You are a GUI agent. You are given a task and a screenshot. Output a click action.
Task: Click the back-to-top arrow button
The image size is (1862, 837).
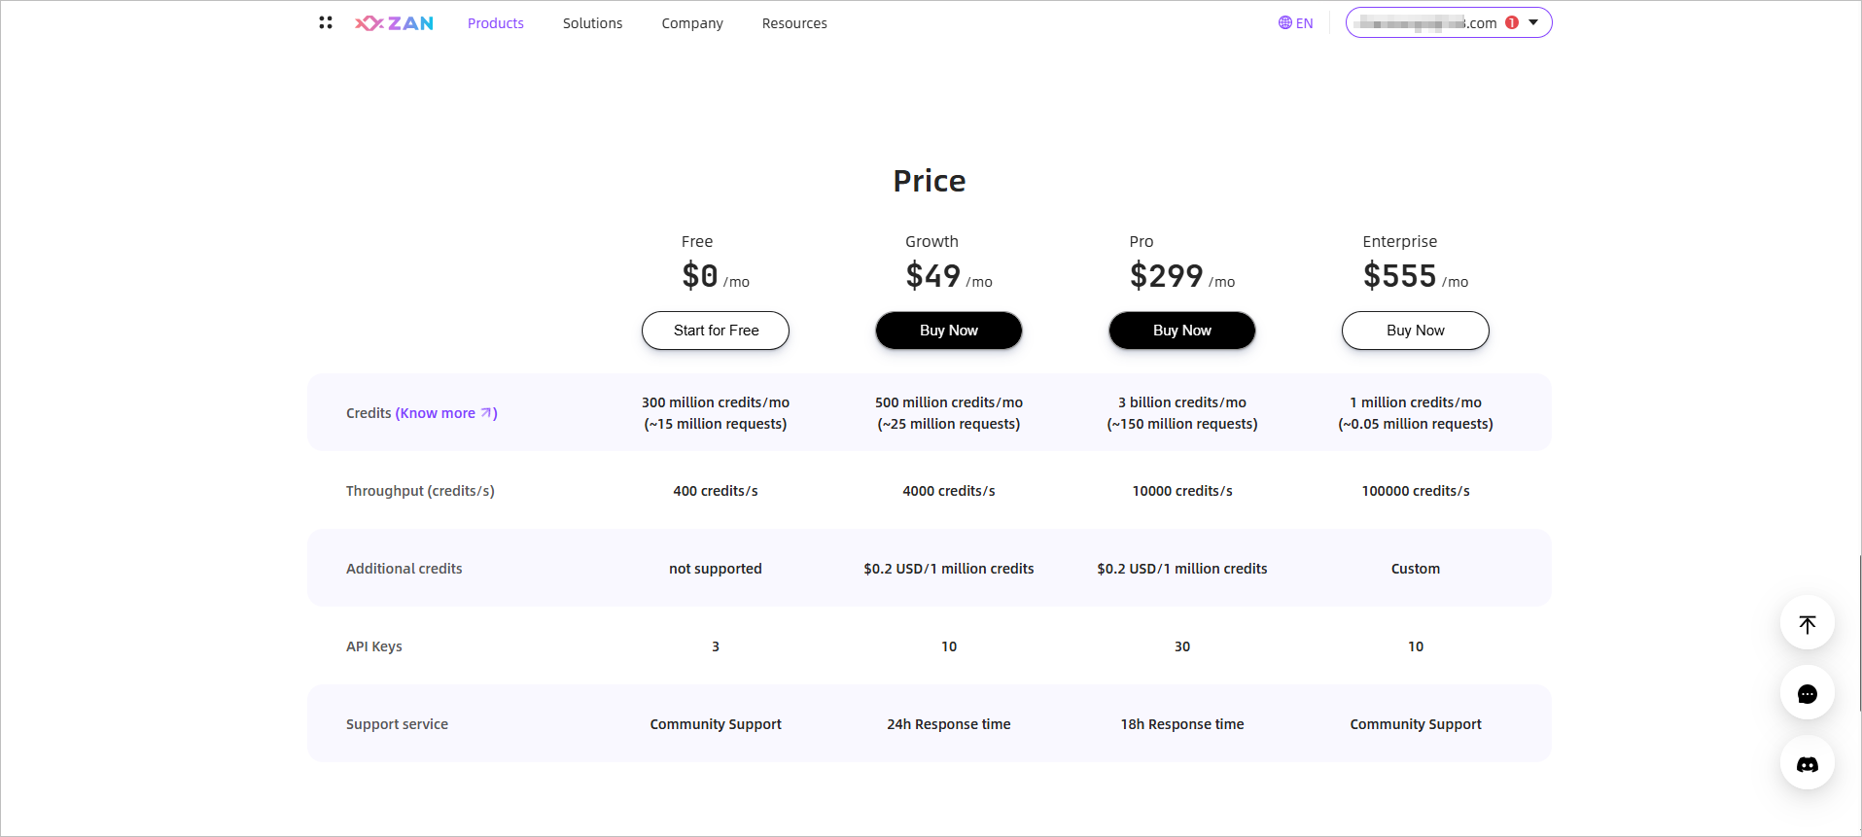[x=1808, y=623]
